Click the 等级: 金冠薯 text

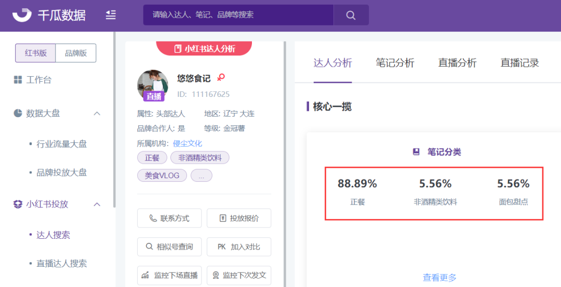(225, 128)
